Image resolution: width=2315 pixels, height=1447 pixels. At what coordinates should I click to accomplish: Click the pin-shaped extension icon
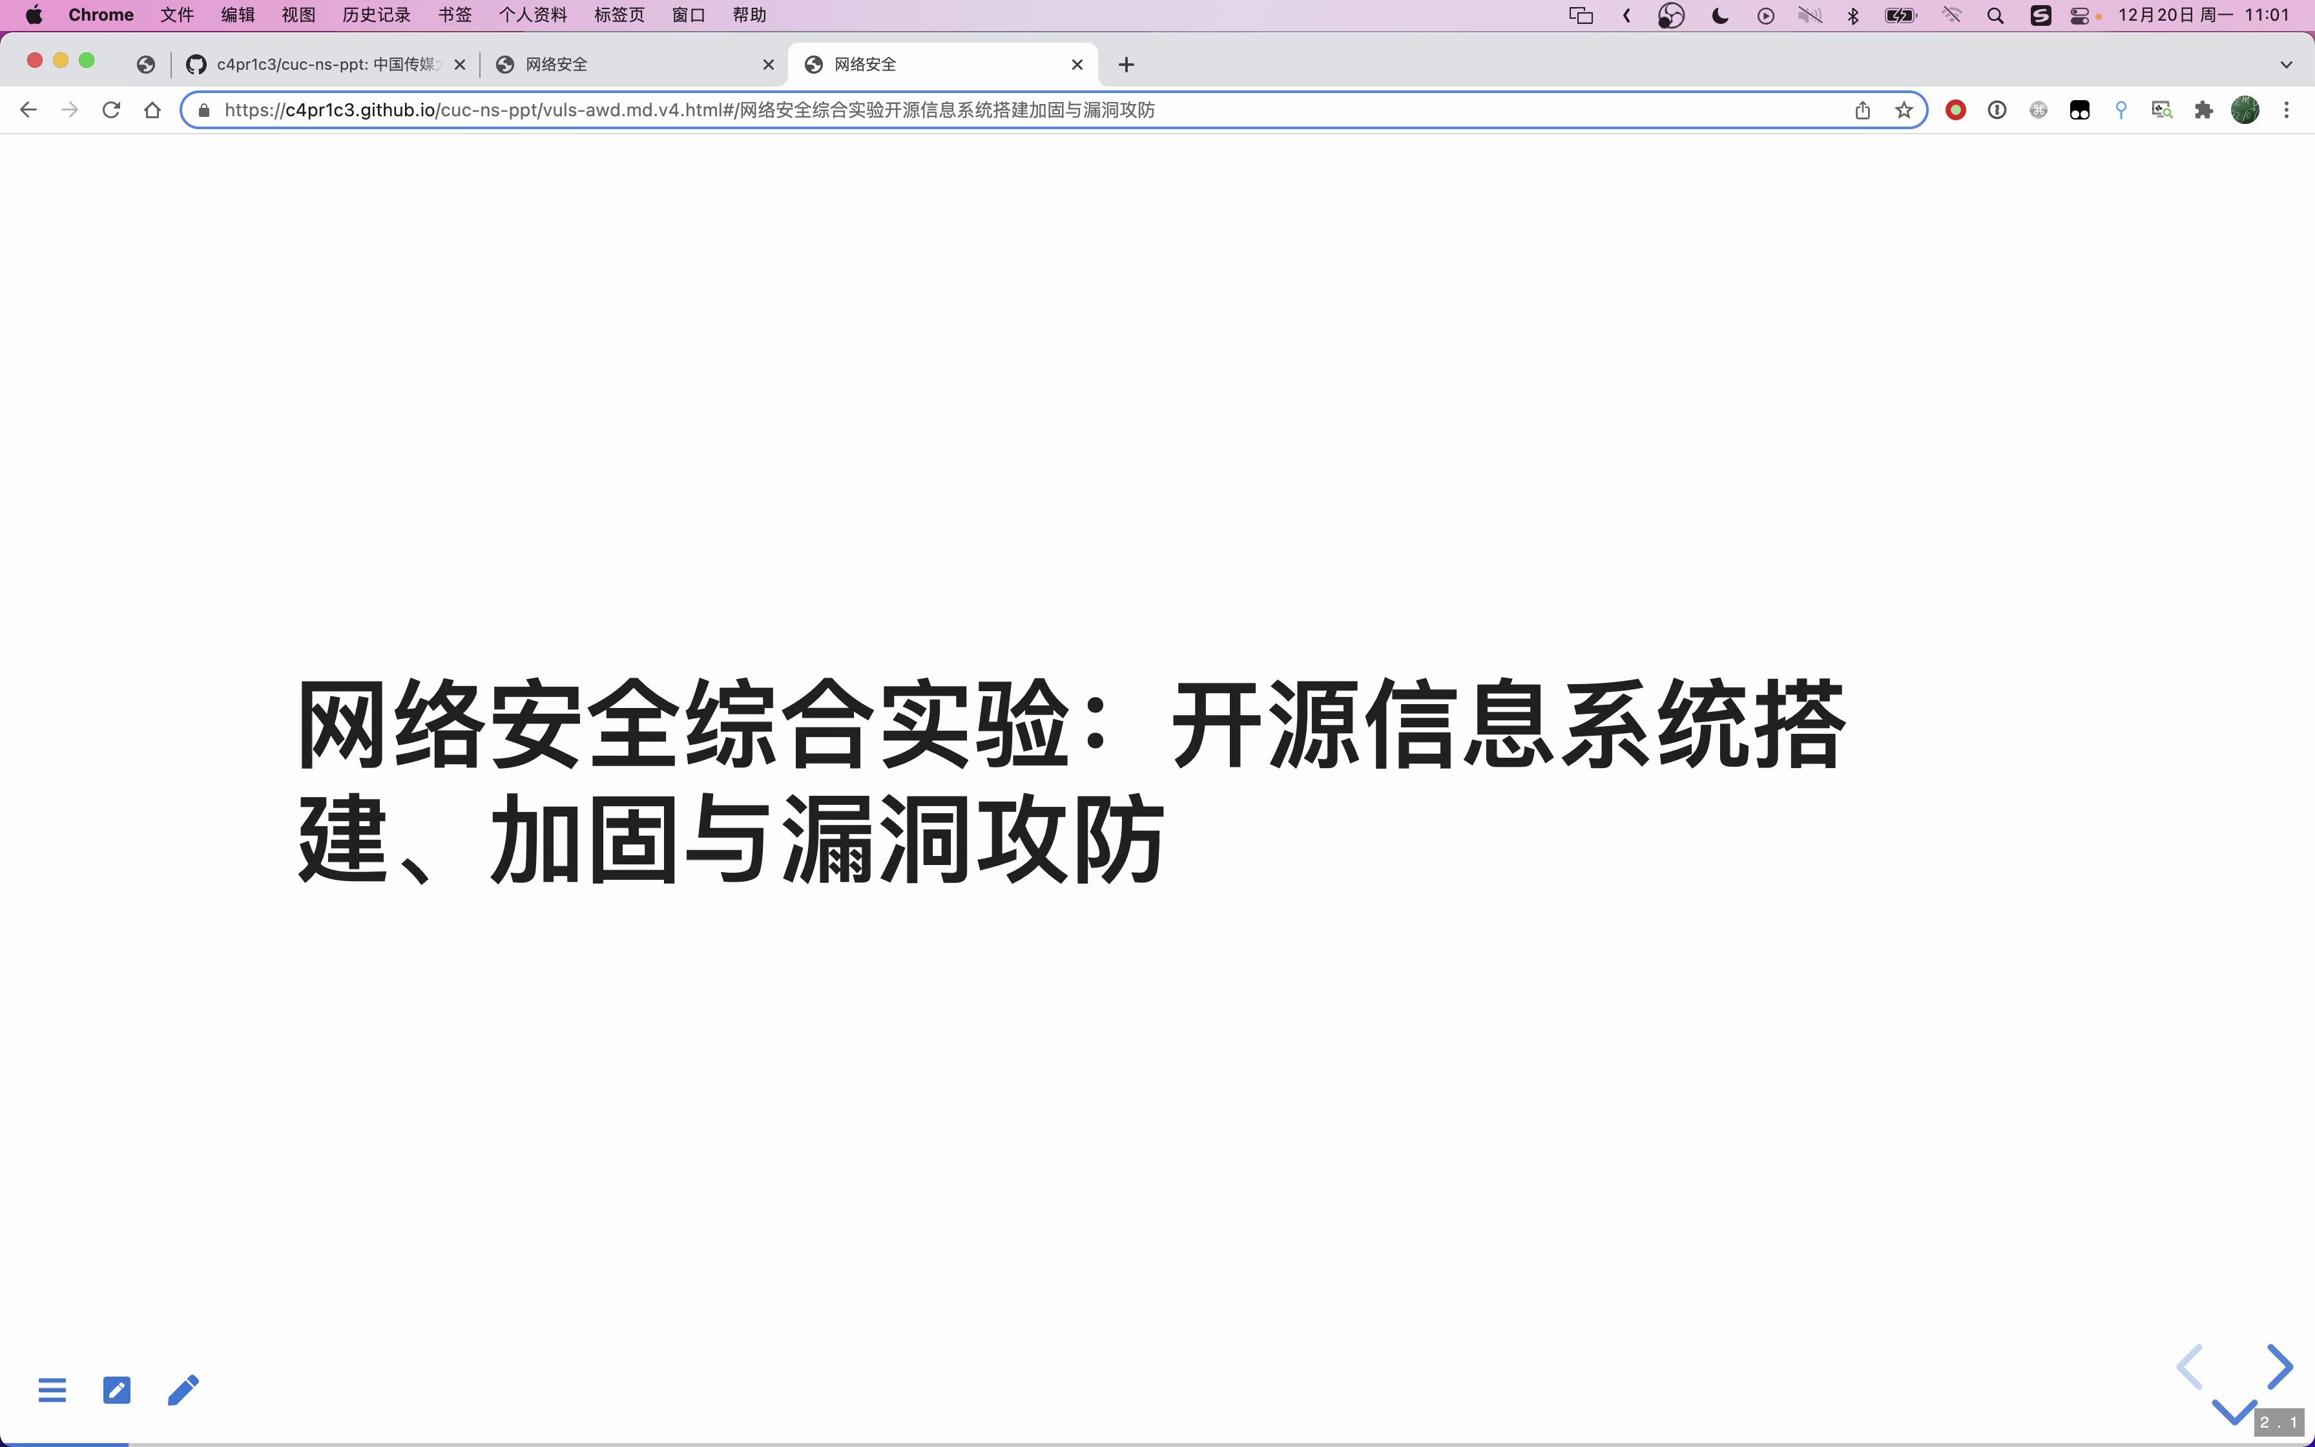[x=2121, y=109]
